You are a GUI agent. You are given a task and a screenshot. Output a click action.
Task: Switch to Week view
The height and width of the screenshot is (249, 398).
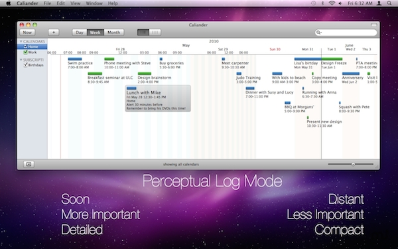coord(95,33)
